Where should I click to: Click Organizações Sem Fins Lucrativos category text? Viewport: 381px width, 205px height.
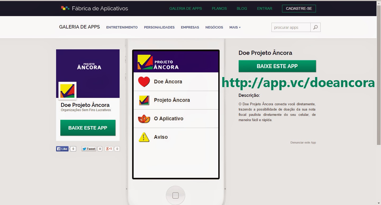[x=86, y=110]
